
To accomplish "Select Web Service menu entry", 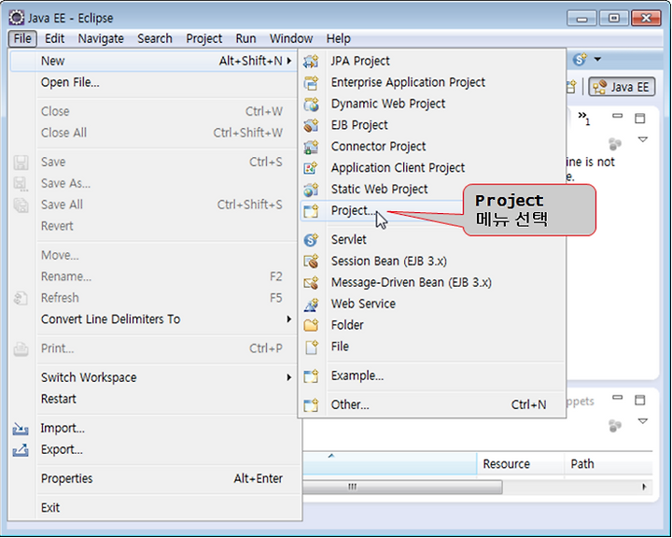I will [x=432, y=304].
